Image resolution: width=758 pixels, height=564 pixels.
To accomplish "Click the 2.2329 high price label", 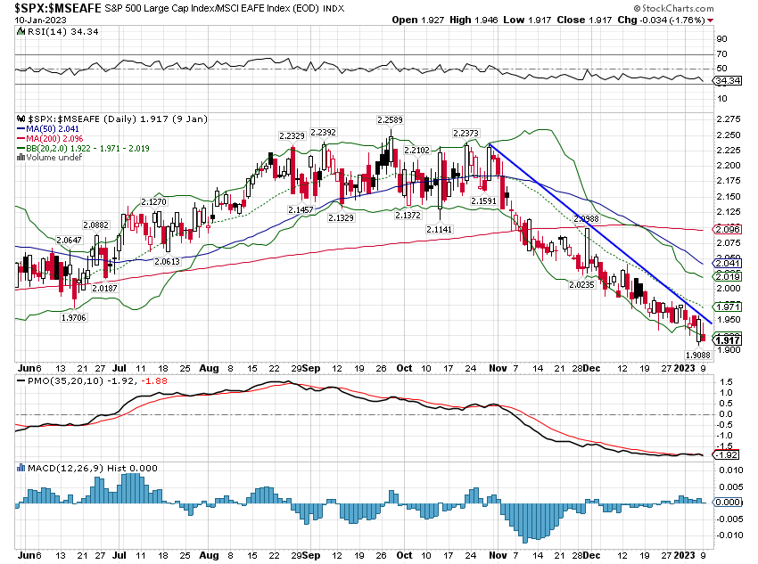I will [x=292, y=136].
